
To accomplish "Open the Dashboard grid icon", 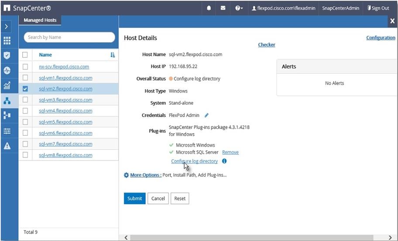I will 7,41.
